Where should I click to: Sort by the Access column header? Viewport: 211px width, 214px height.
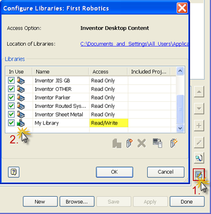[108, 72]
